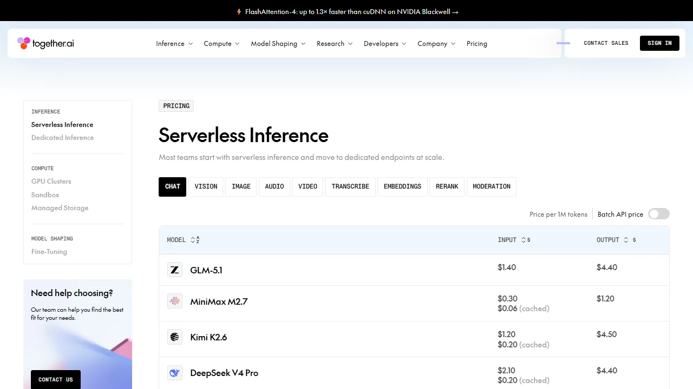The height and width of the screenshot is (389, 693).
Task: Click the GLM-5.1 model logo icon
Action: 175,270
